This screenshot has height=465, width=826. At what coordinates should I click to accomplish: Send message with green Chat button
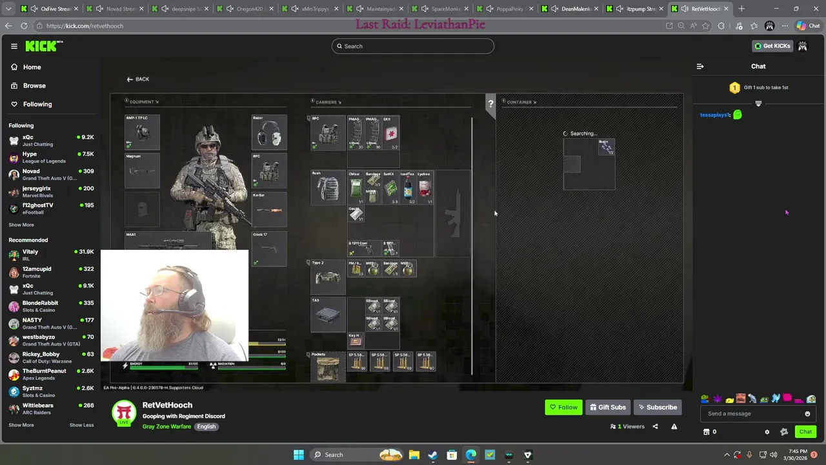tap(805, 431)
